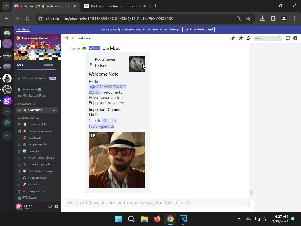This screenshot has height=226, width=301.
Task: Open User Settings gear icon
Action: point(56,206)
